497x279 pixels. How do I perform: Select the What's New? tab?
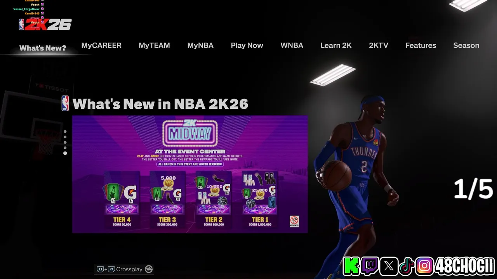[43, 48]
